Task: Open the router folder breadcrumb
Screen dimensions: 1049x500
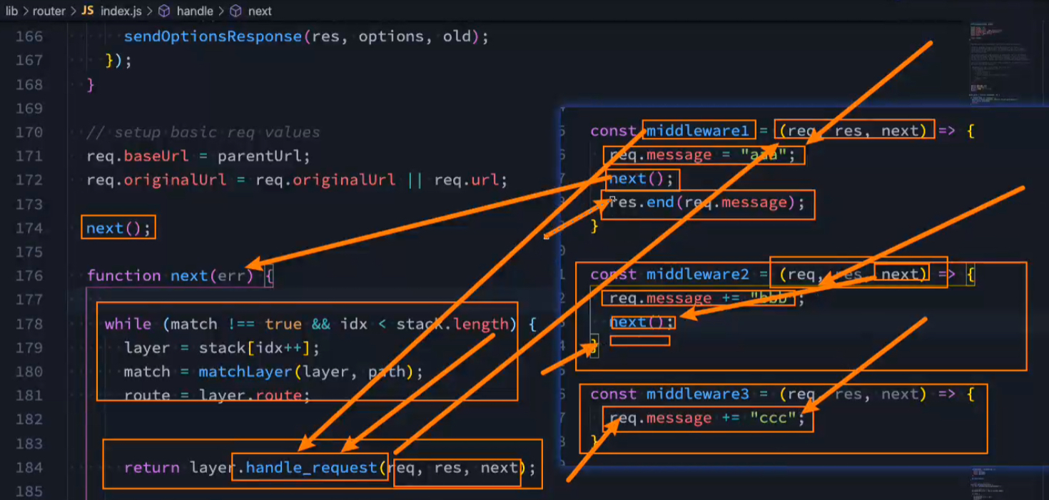Action: (49, 11)
